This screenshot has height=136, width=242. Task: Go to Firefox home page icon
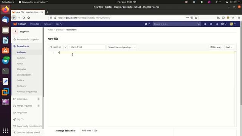pyautogui.click(x=29, y=18)
